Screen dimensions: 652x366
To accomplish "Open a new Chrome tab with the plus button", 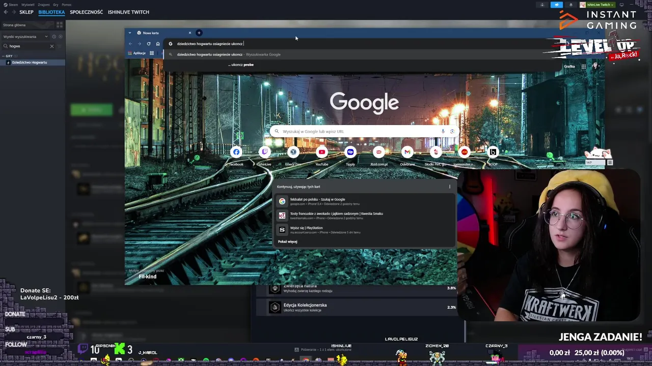I will (199, 33).
